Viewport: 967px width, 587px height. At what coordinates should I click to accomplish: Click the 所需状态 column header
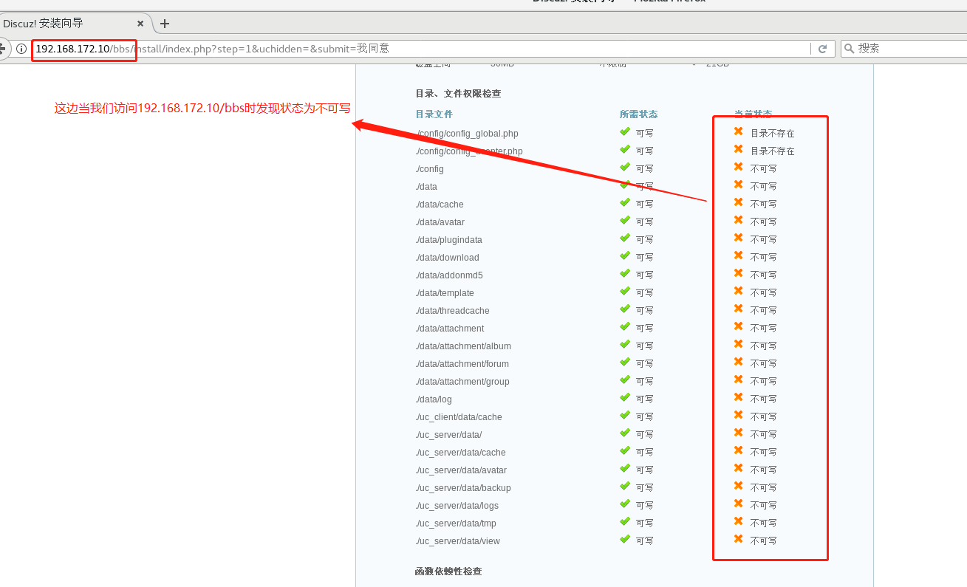coord(639,114)
